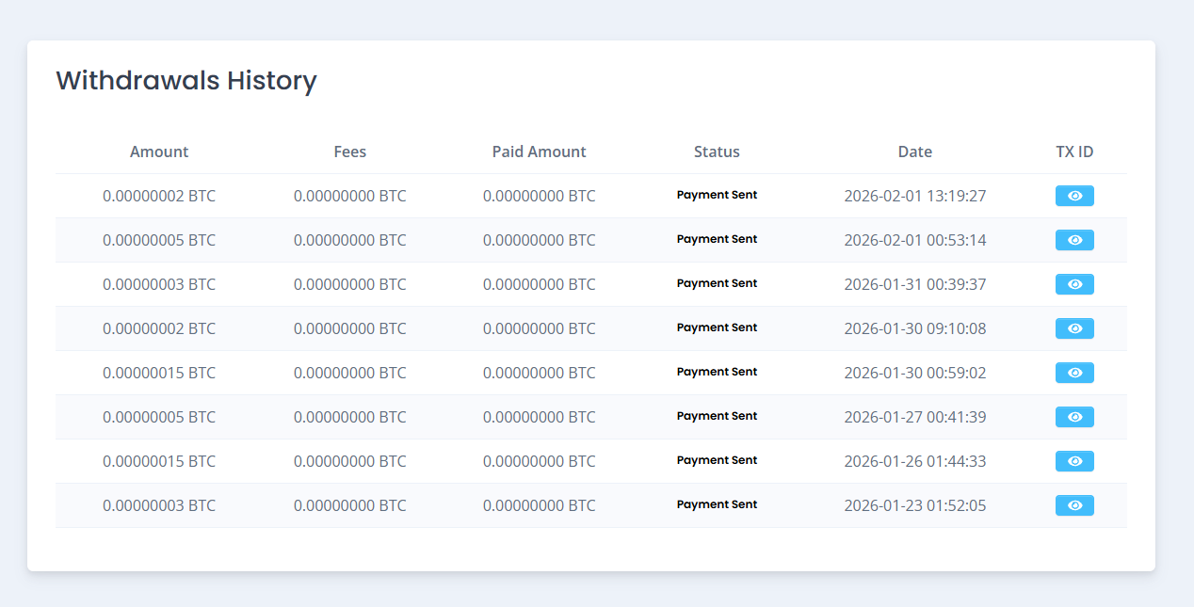This screenshot has height=607, width=1194.
Task: Click Payment Sent badge for 2026-01-23 withdrawal
Action: pyautogui.click(x=717, y=504)
